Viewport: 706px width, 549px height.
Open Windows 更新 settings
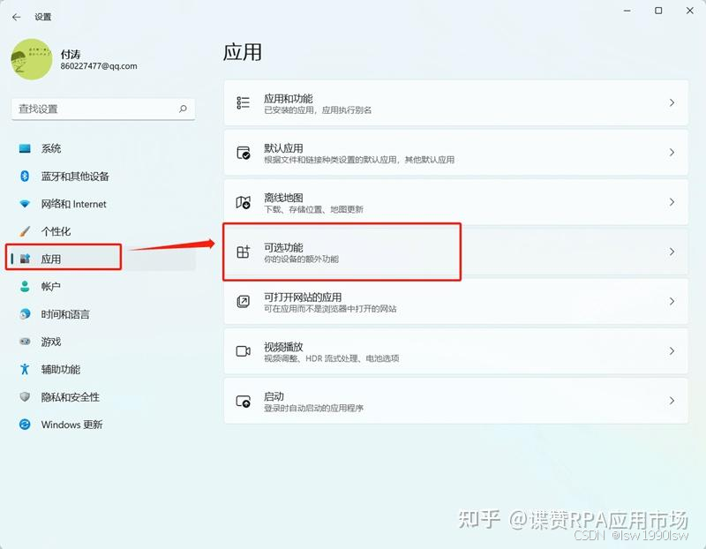click(103, 425)
